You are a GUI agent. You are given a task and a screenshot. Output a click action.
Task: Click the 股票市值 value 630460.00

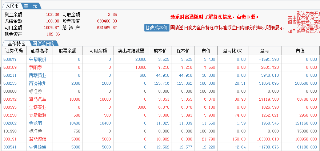(107, 21)
